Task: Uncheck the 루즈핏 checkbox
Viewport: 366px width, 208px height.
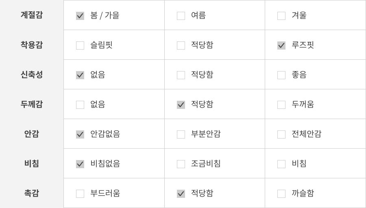Action: 281,45
